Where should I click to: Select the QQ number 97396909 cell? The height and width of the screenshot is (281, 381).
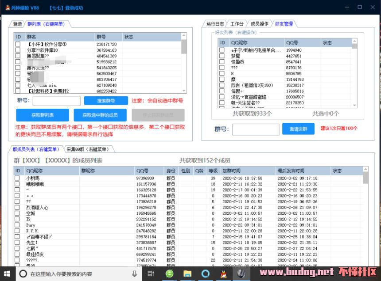pyautogui.click(x=145, y=178)
